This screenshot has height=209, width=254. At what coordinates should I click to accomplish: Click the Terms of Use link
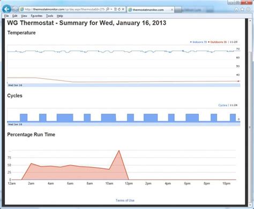click(125, 200)
